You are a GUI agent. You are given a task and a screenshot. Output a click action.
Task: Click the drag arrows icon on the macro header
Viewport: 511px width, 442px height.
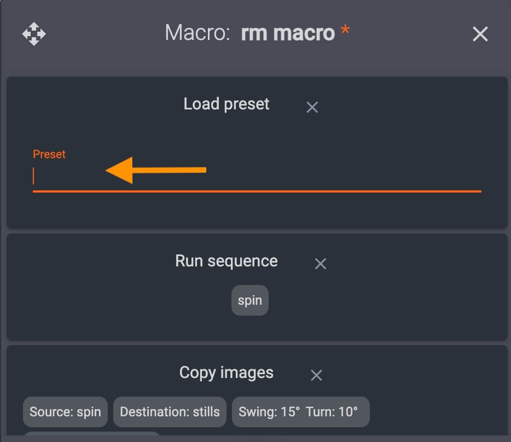click(34, 34)
